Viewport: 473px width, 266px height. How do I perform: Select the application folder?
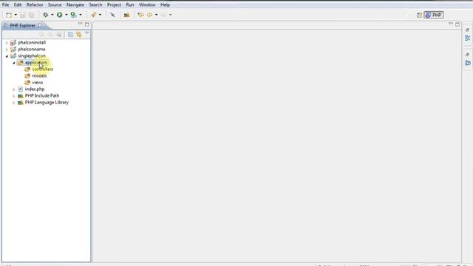click(x=36, y=62)
